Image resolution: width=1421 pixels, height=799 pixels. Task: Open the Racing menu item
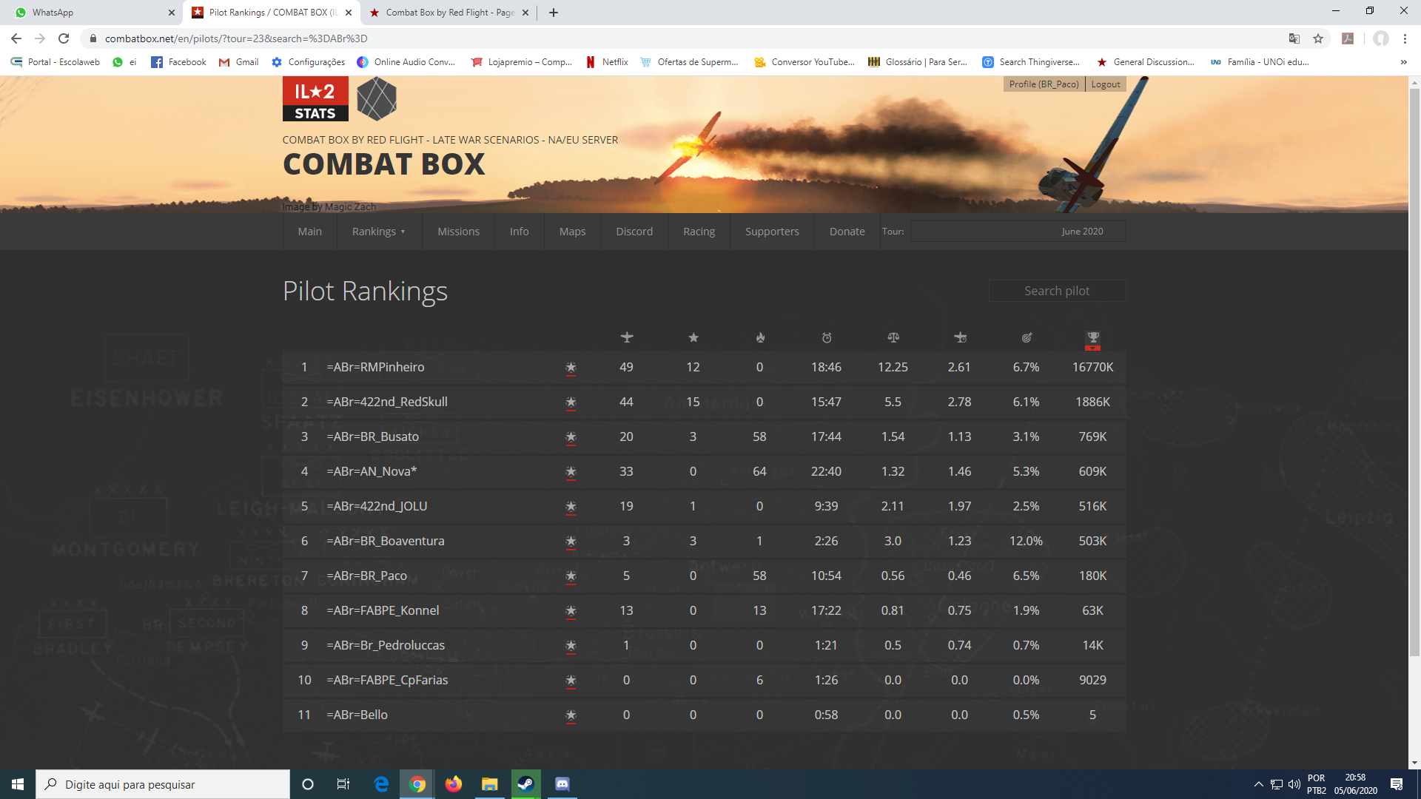699,232
